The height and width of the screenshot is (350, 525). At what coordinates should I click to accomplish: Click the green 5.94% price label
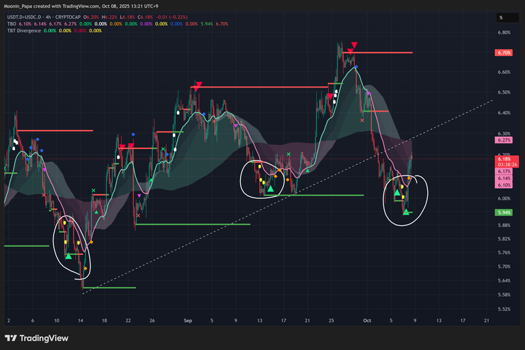pyautogui.click(x=503, y=213)
